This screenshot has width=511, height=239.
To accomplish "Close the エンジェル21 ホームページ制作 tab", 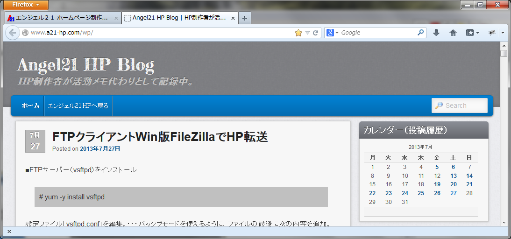I will [x=116, y=19].
